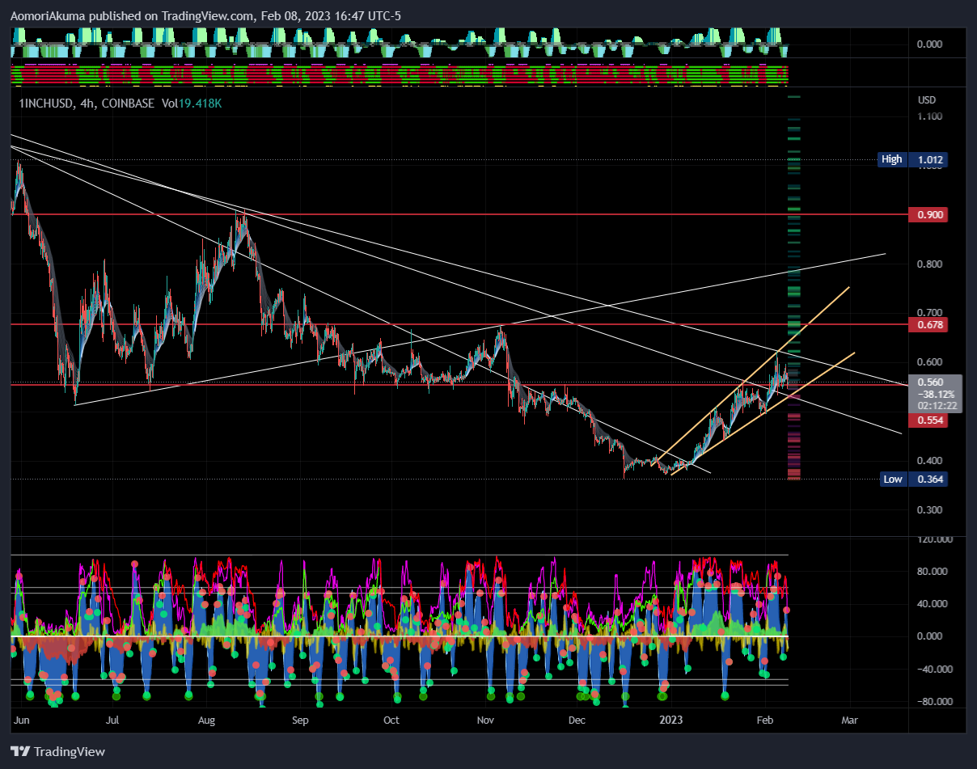Click the 2023 label on time axis
The width and height of the screenshot is (977, 769).
point(671,720)
